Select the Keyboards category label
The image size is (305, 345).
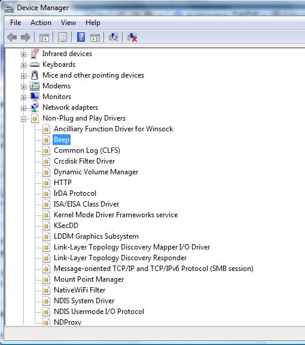coord(59,64)
